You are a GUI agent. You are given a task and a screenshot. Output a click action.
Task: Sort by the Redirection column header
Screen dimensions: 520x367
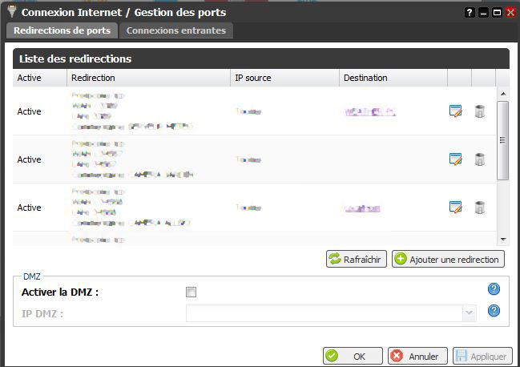pos(148,78)
